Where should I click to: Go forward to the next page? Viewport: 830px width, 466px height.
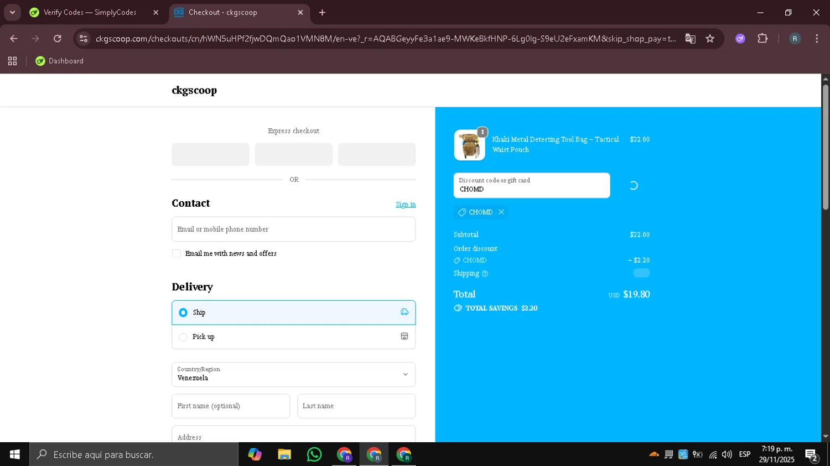click(x=35, y=39)
